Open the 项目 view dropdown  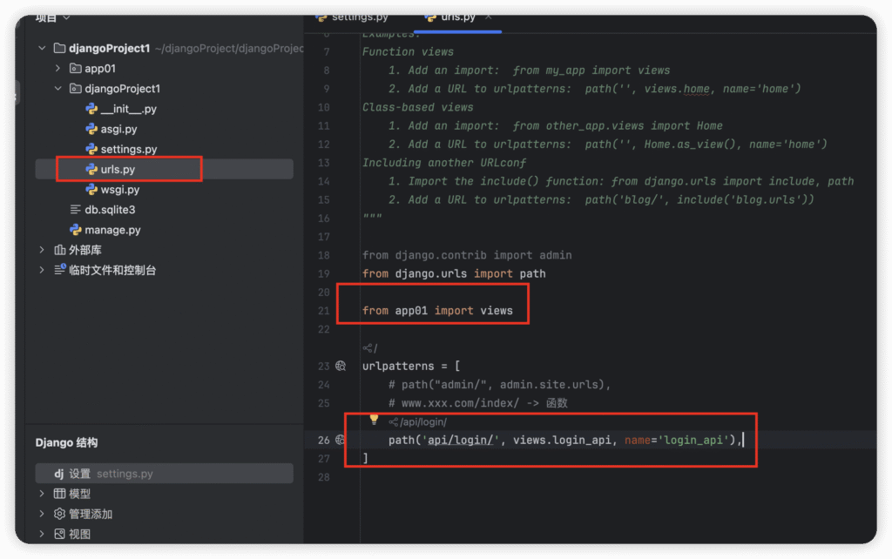point(66,17)
